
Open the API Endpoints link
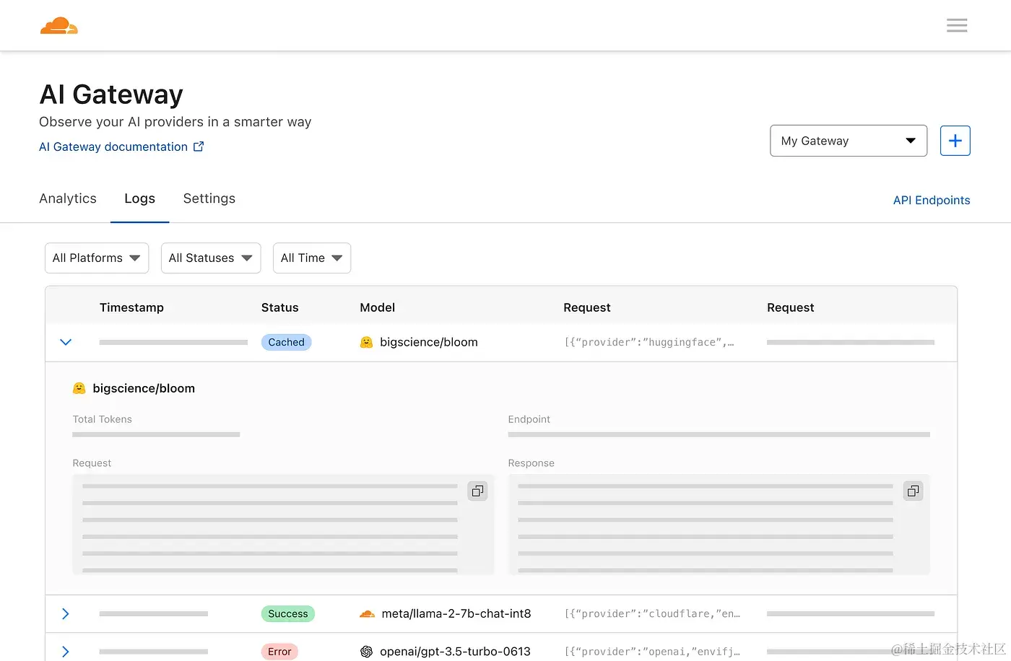[x=932, y=200]
